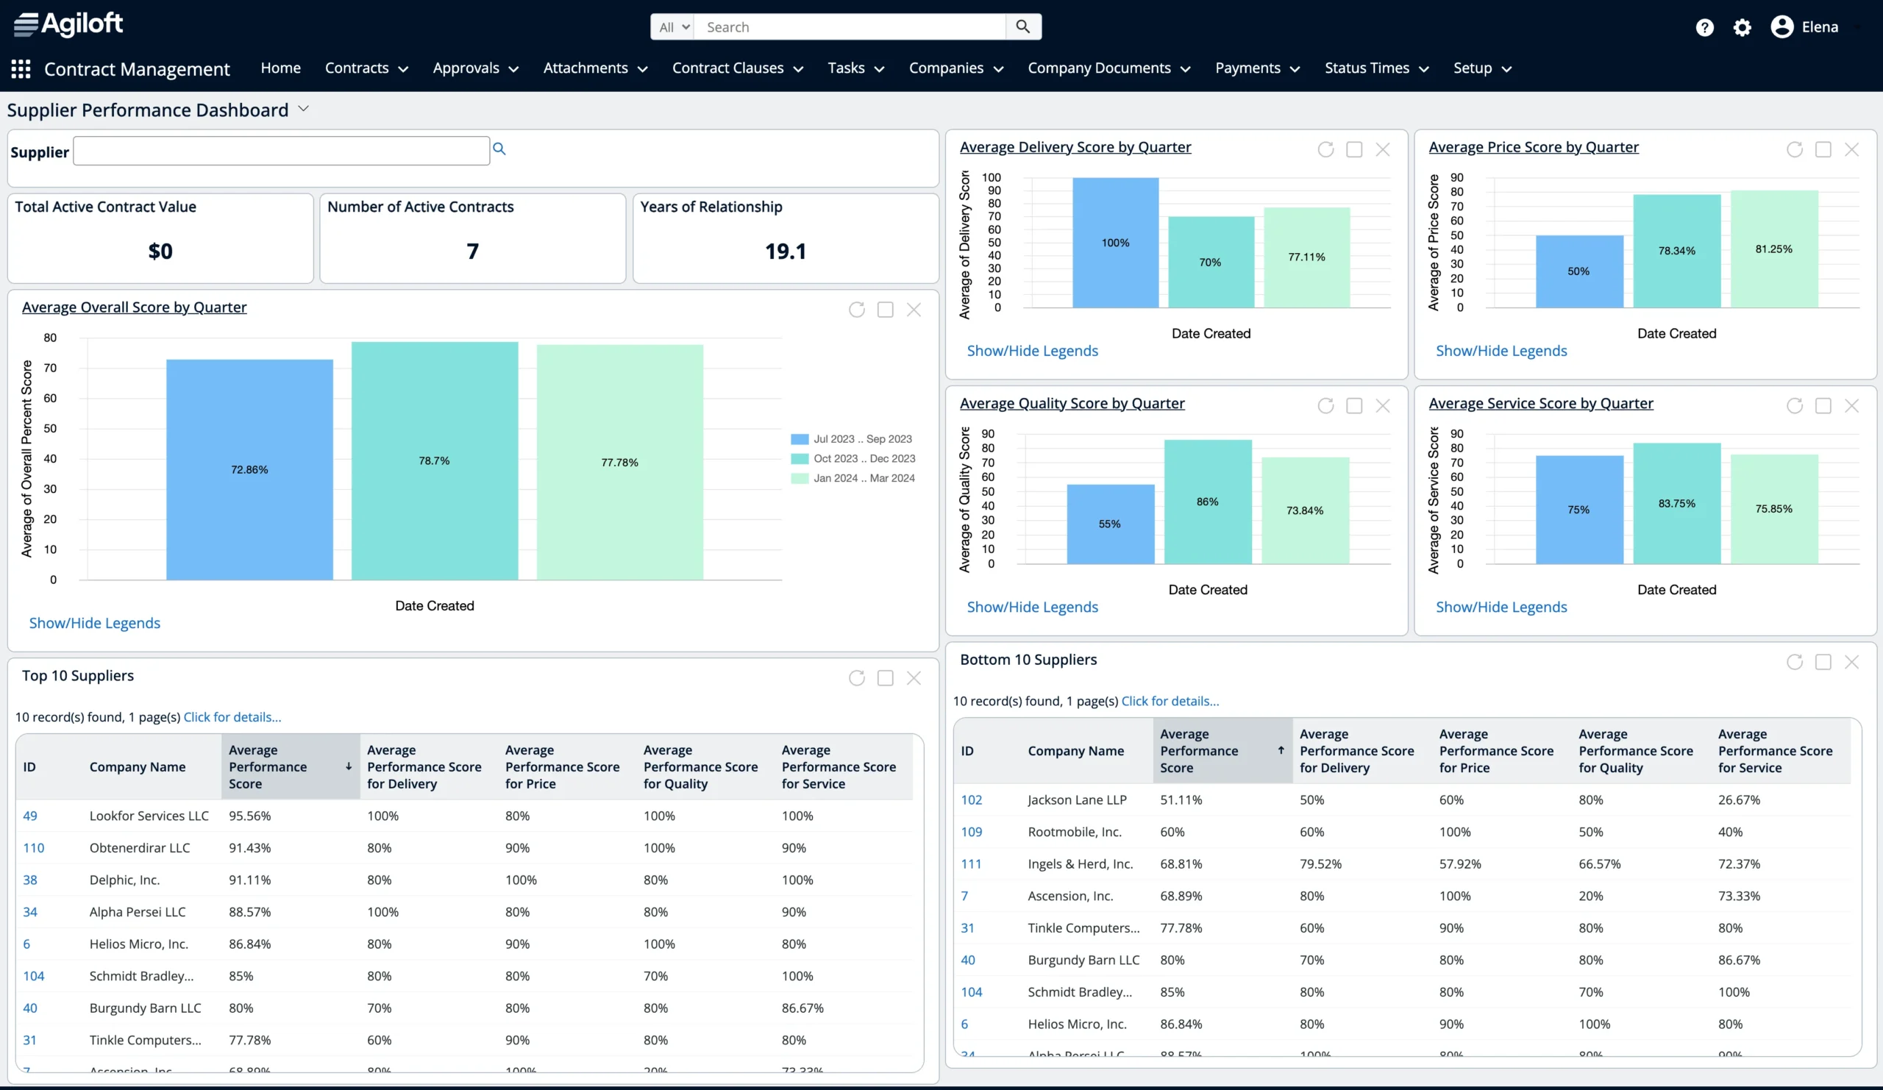The image size is (1883, 1090).
Task: Open the All search scope dropdown
Action: (671, 26)
